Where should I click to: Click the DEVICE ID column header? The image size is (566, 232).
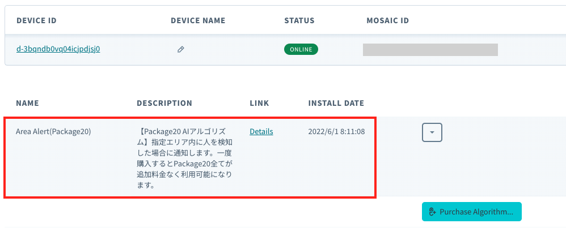(36, 20)
